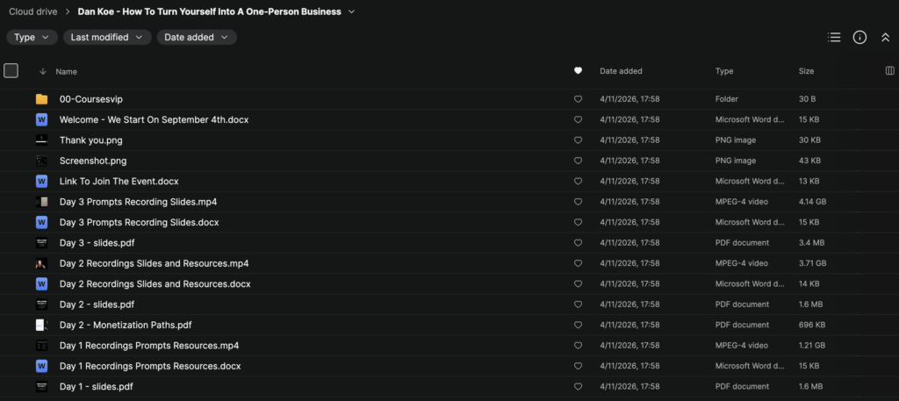Click the Screenshot.png thumbnail
Screen dimensions: 899x401
41,161
